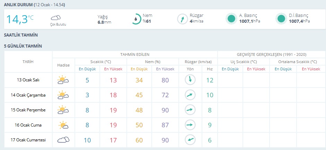Click the 17 Ocak Cumartesi wind direction icon
Image resolution: width=326 pixels, height=150 pixels.
coord(190,140)
